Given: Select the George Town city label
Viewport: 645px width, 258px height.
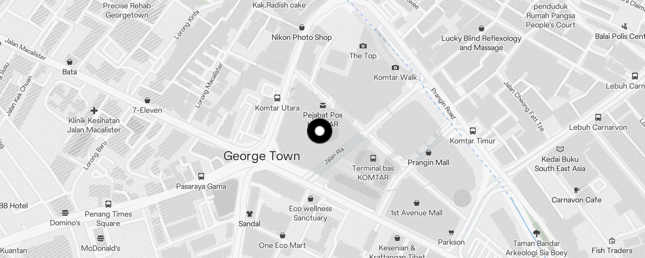Looking at the screenshot, I should pos(262,156).
